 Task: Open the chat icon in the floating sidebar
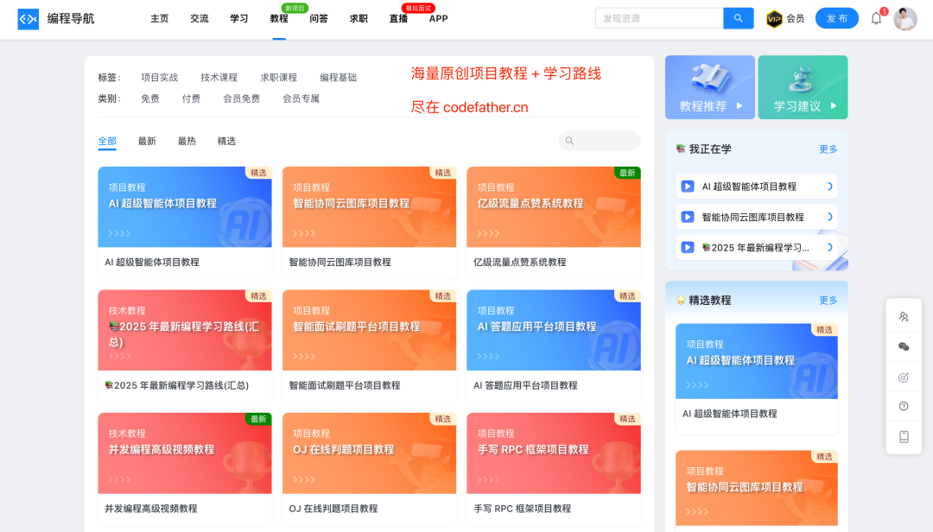click(x=903, y=346)
